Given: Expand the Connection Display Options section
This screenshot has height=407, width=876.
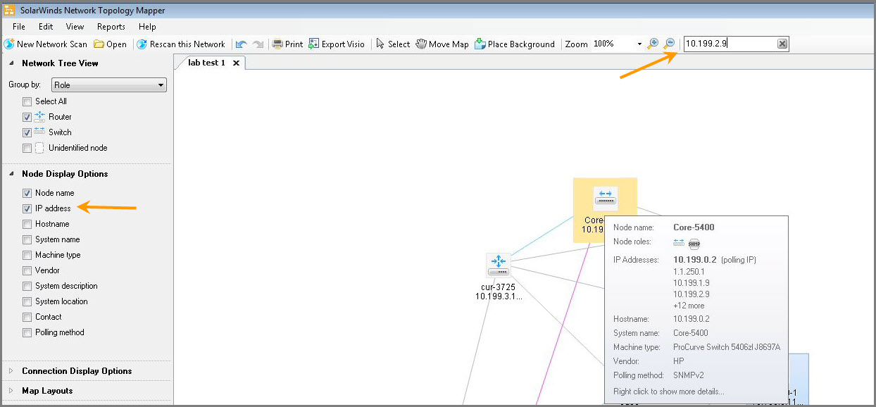Looking at the screenshot, I should click(x=12, y=371).
